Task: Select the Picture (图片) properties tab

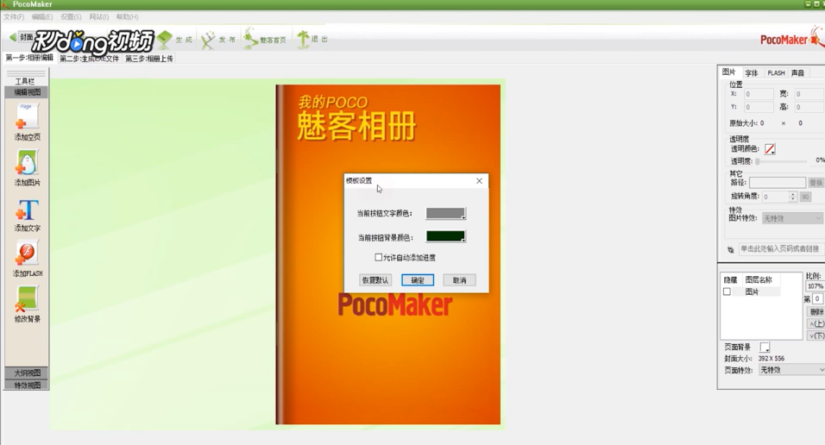Action: [x=729, y=72]
